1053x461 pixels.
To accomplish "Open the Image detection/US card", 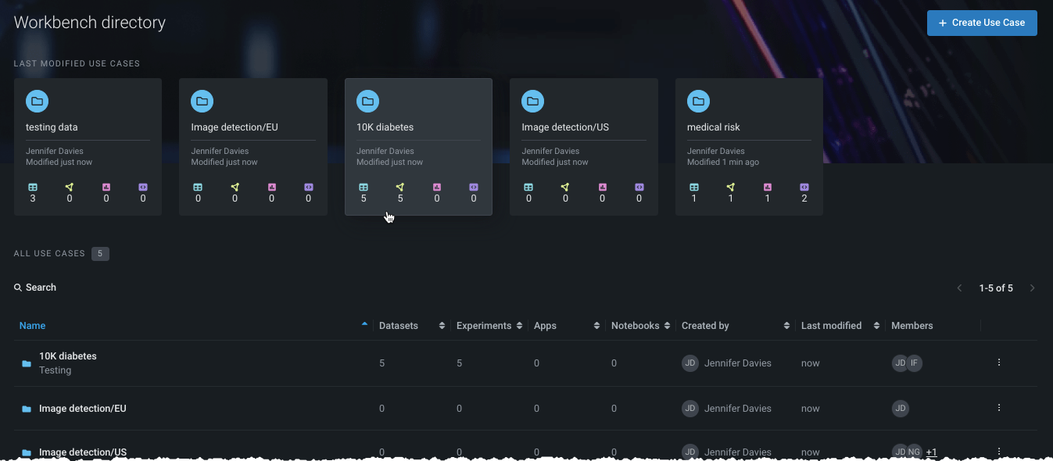I will 583,146.
